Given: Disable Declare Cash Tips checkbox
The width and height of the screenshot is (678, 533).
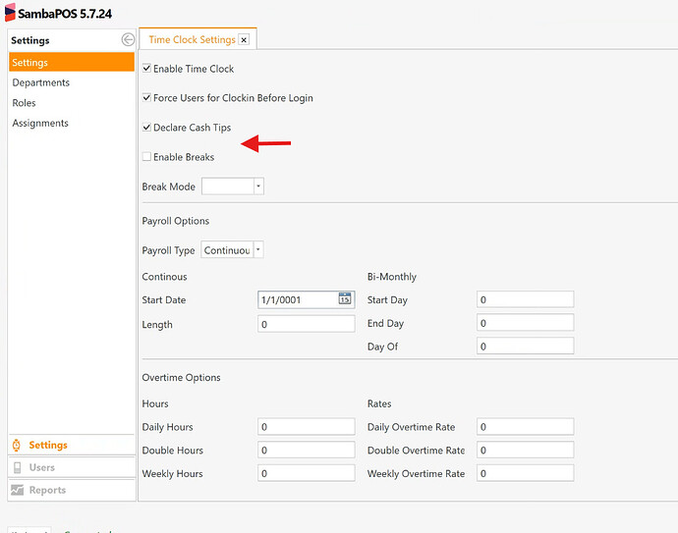Looking at the screenshot, I should click(x=147, y=128).
